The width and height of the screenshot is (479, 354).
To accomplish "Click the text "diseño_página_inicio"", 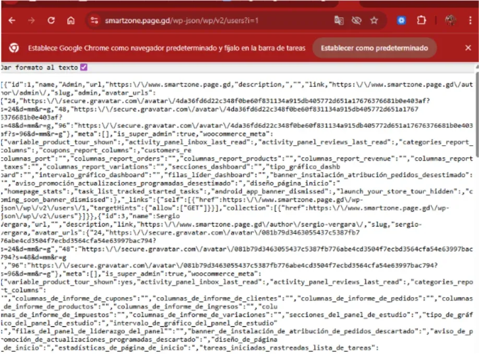I will click(x=290, y=183).
